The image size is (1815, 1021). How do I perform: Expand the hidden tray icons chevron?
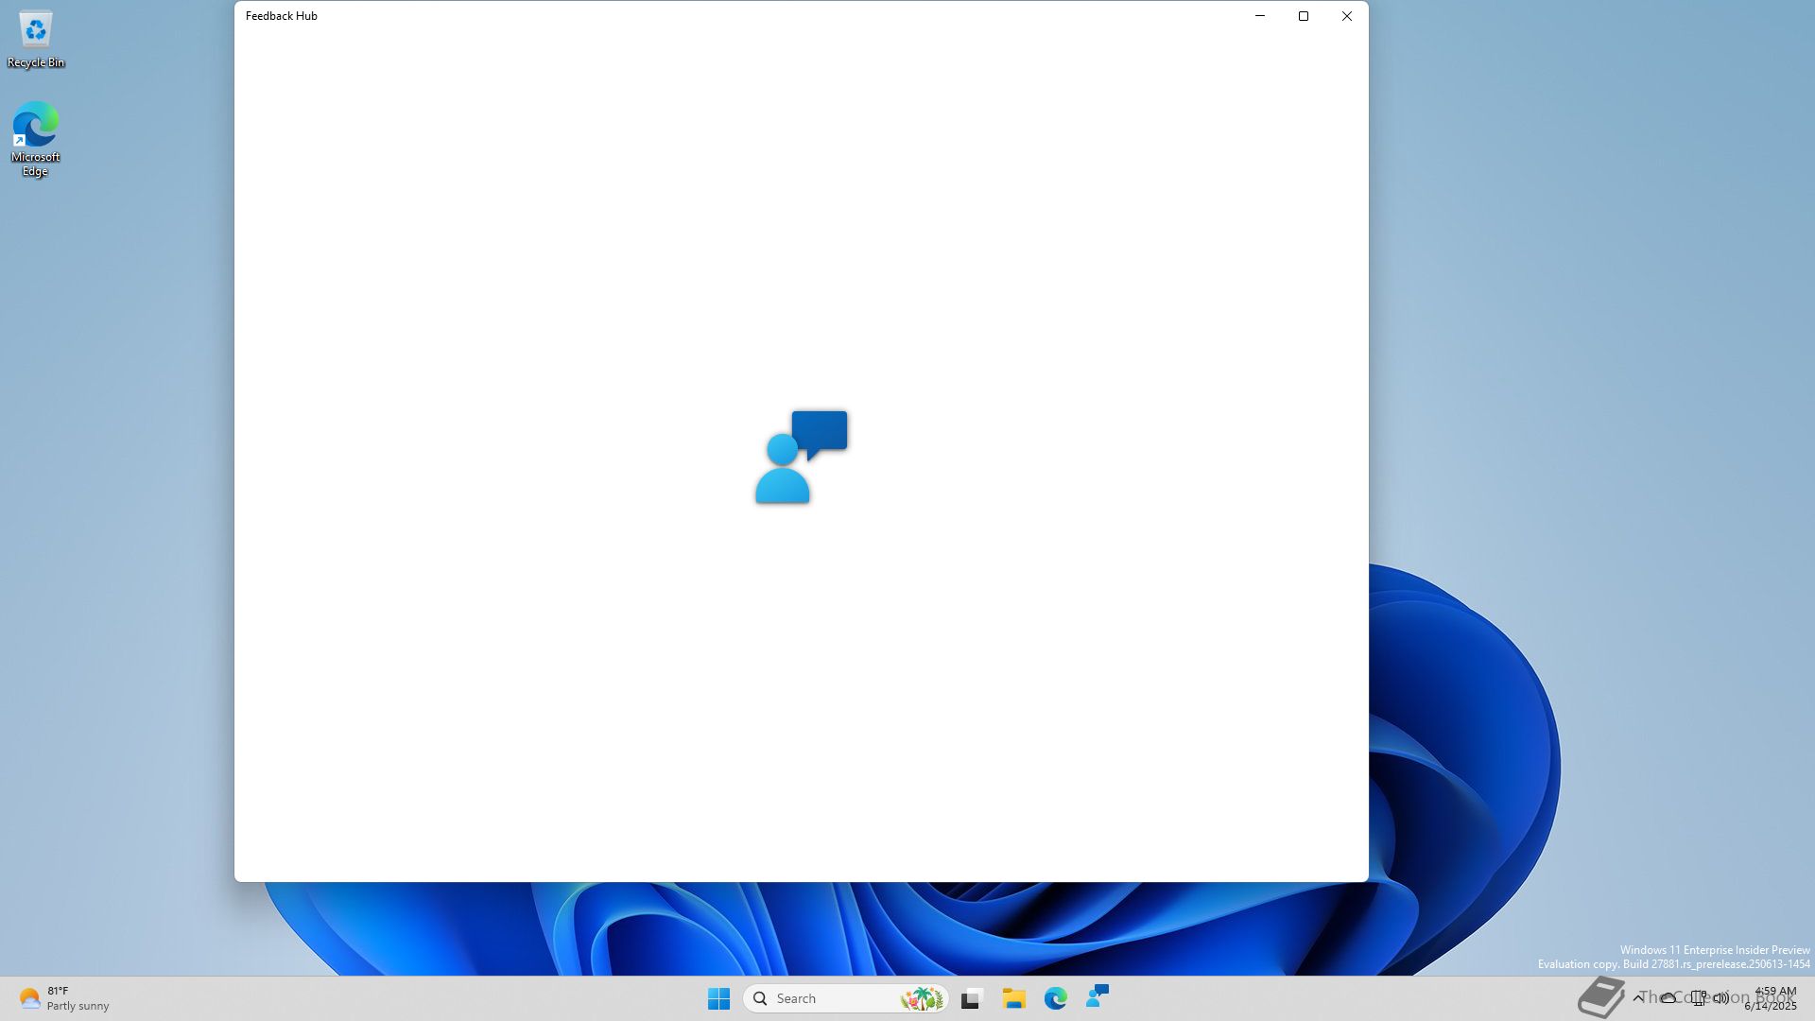[1638, 998]
